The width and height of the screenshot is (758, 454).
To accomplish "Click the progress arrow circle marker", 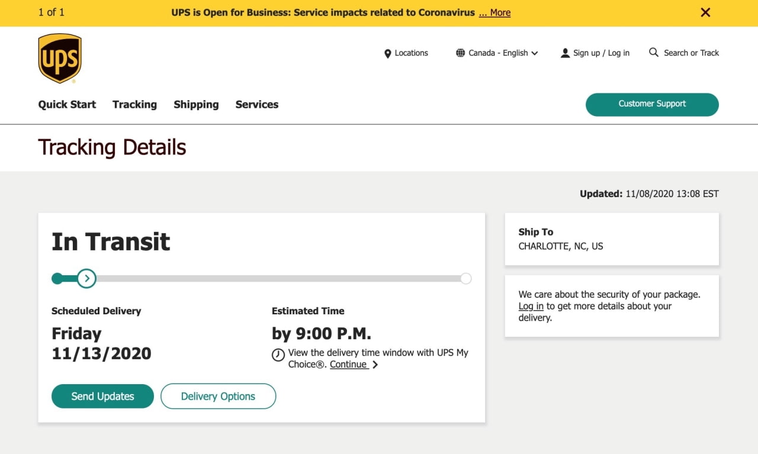I will (87, 278).
